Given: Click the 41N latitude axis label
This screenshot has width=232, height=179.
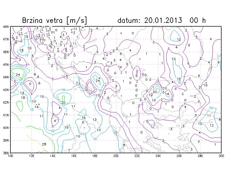Looking at the screenshot, I should (6, 115).
